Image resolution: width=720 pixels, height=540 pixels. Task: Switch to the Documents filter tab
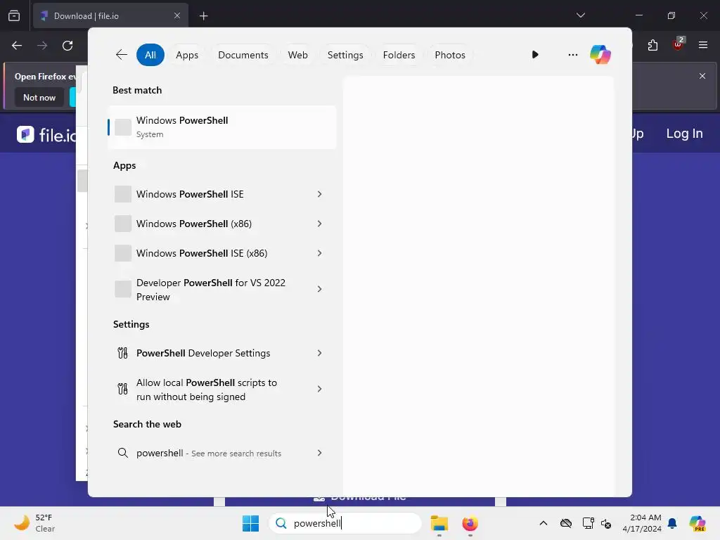click(243, 55)
